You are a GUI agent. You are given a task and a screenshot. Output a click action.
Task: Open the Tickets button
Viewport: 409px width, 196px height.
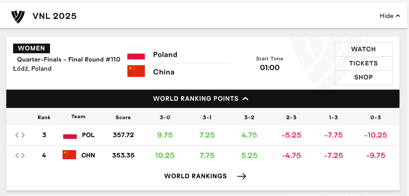tap(364, 63)
